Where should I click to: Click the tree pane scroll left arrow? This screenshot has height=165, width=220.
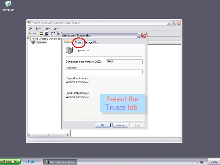point(29,135)
